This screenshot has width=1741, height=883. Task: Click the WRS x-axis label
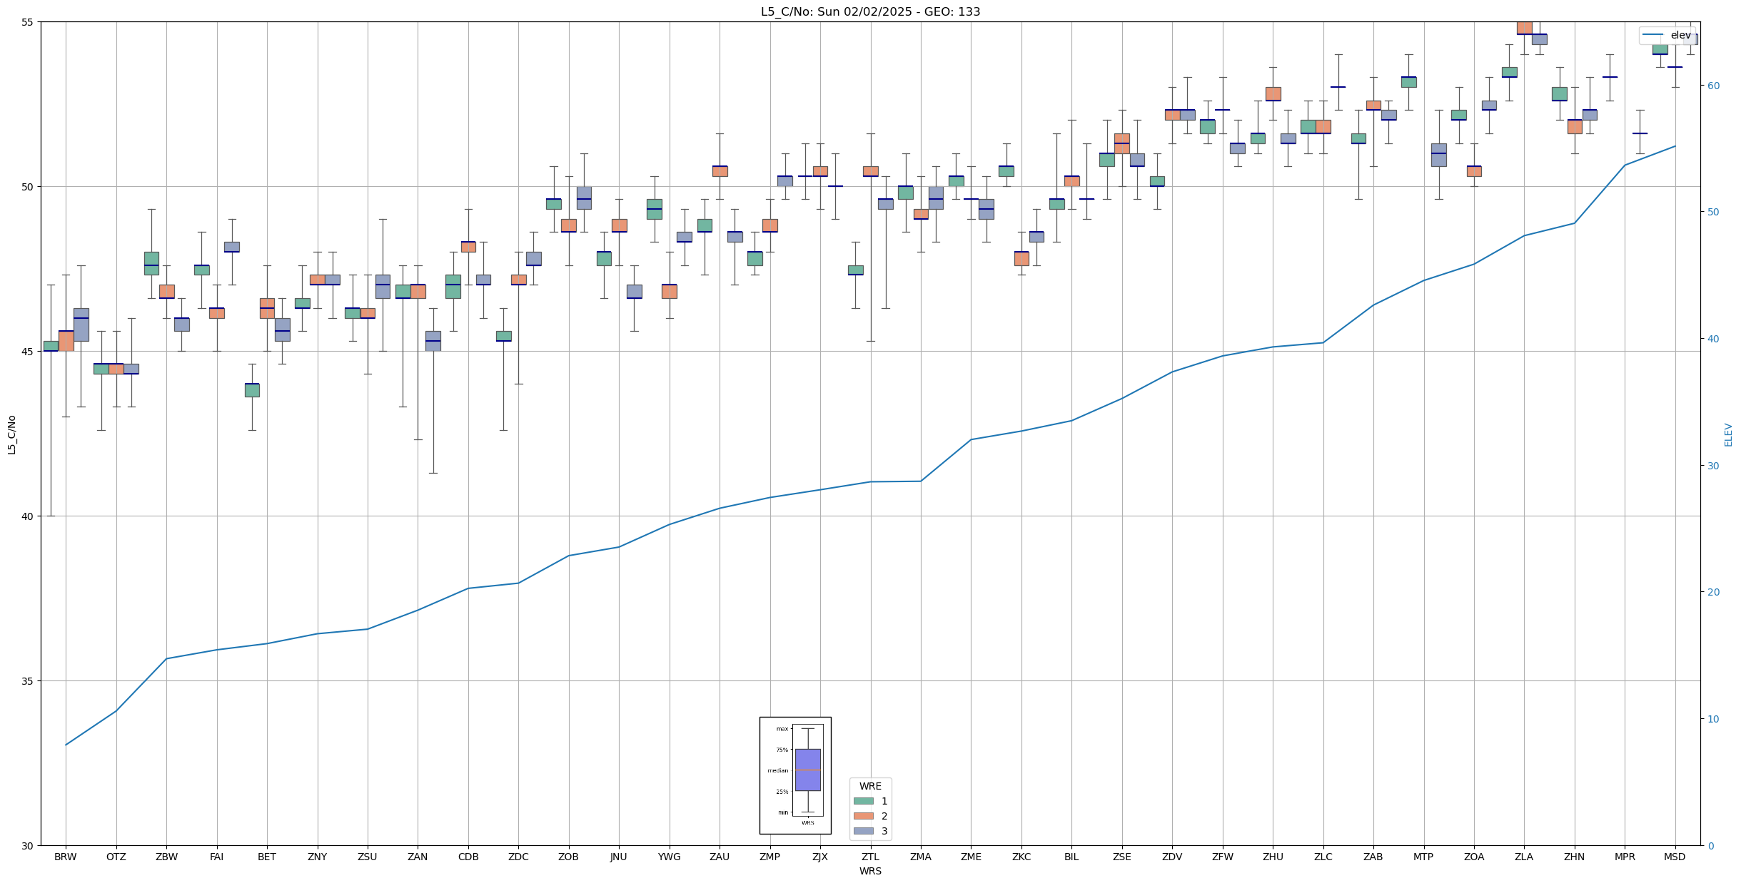[870, 871]
